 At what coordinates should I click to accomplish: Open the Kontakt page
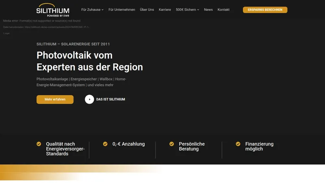[223, 10]
